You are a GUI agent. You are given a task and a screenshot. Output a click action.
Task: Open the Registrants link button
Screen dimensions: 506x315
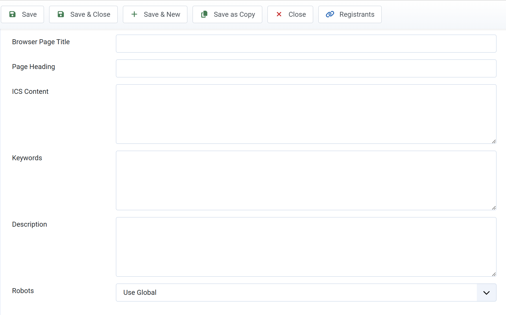coord(350,14)
